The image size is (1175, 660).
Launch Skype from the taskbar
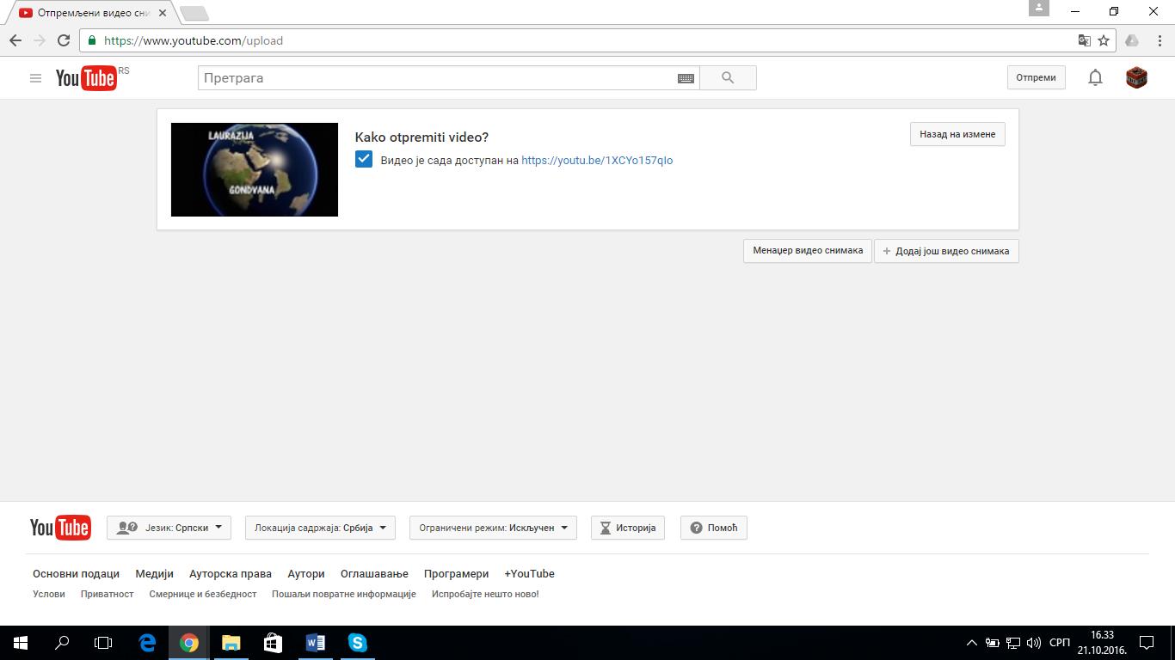[357, 643]
